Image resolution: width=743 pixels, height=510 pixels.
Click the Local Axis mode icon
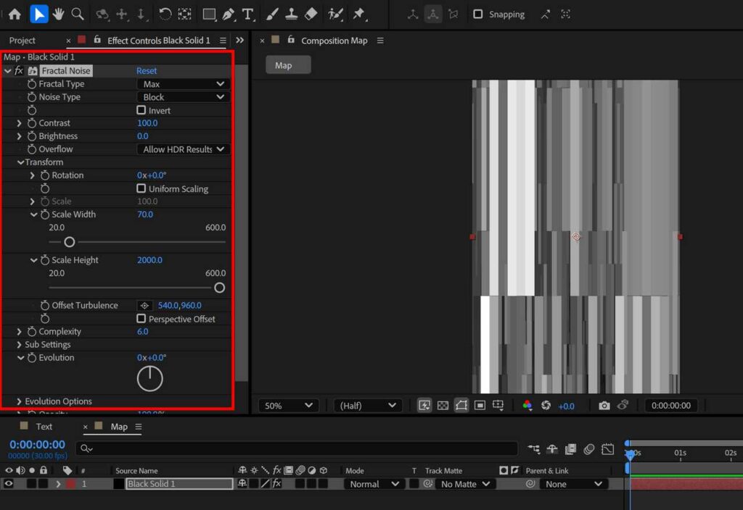[x=413, y=14]
